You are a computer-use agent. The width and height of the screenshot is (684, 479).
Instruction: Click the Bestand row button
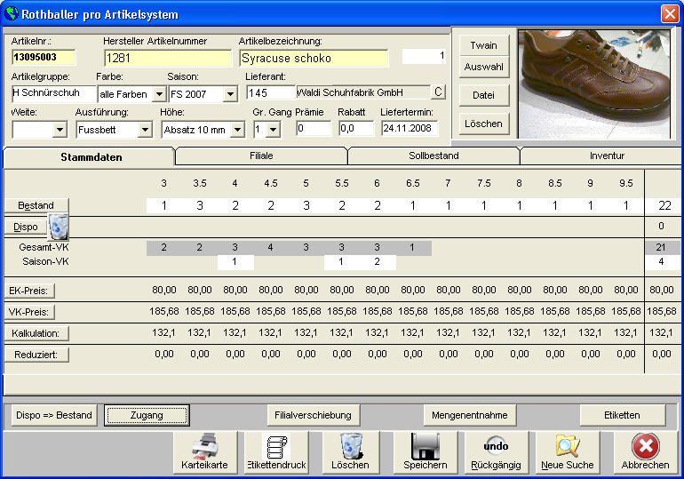[36, 205]
